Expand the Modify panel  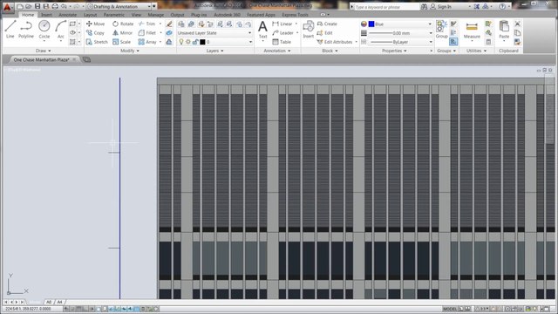130,51
